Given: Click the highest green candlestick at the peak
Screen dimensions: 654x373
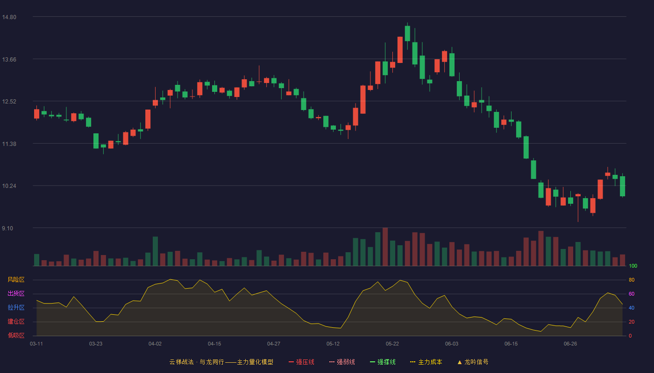Looking at the screenshot, I should coord(407,34).
